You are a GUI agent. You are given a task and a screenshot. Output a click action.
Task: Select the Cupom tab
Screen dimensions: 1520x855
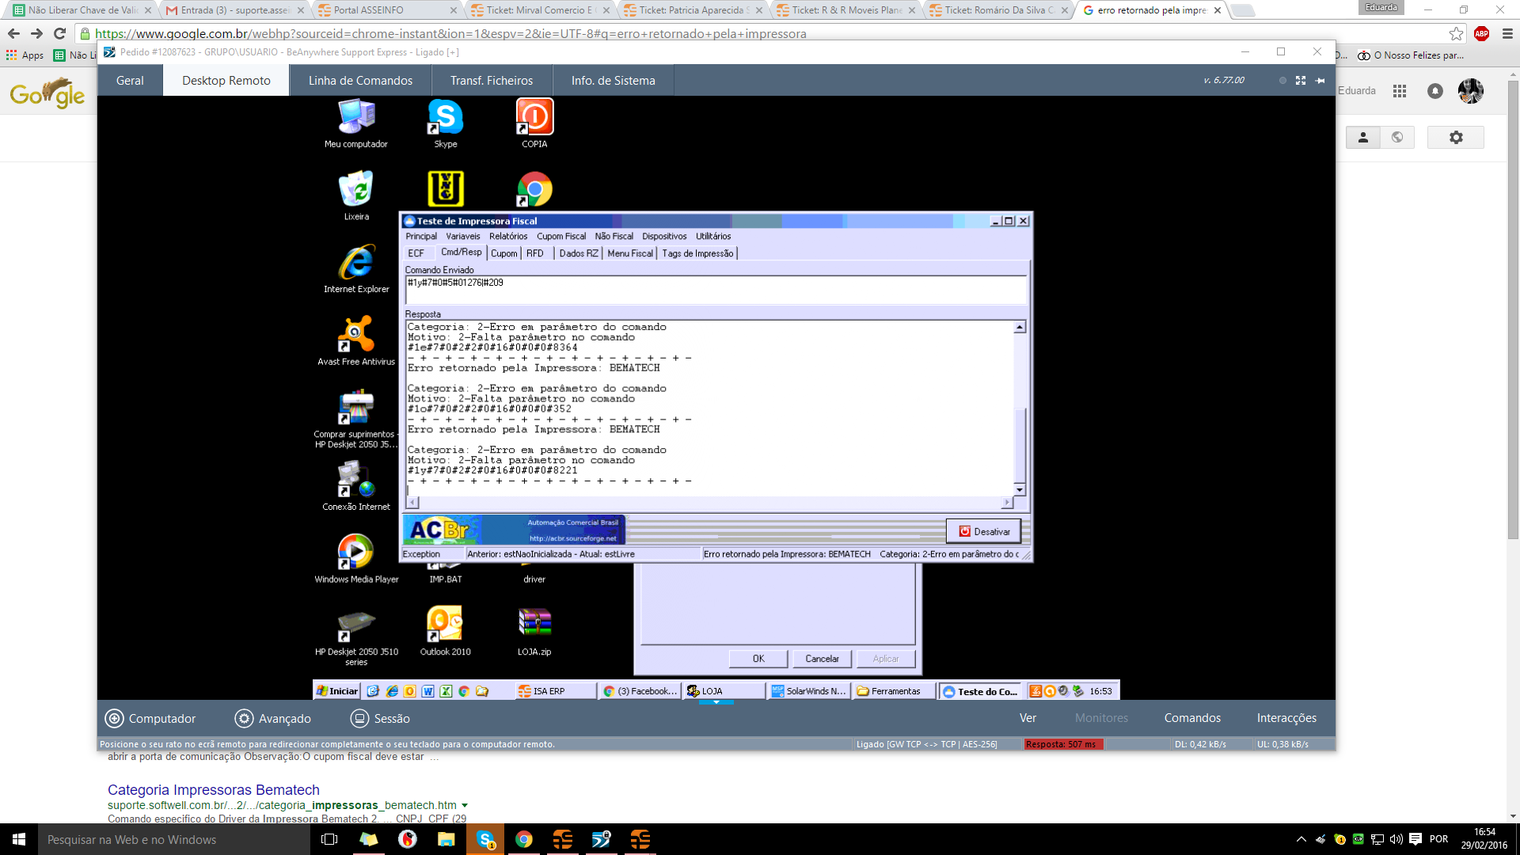click(x=504, y=253)
